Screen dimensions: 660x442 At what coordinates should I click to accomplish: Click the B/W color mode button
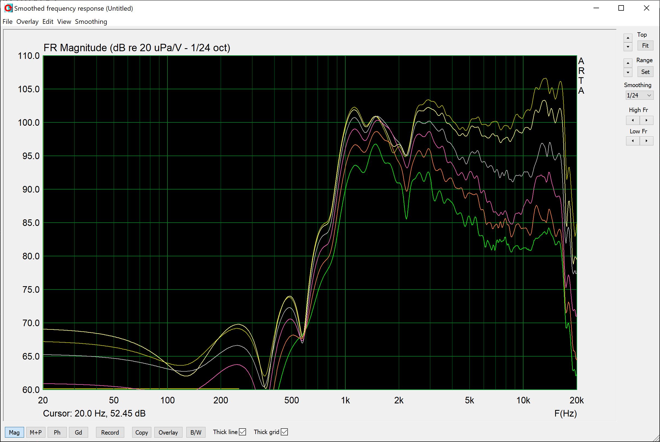click(196, 432)
